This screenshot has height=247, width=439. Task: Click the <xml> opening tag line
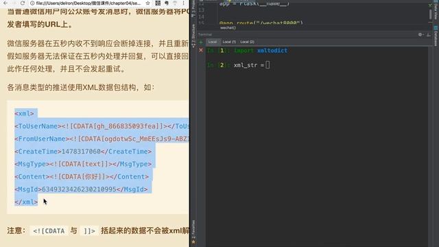click(x=25, y=113)
